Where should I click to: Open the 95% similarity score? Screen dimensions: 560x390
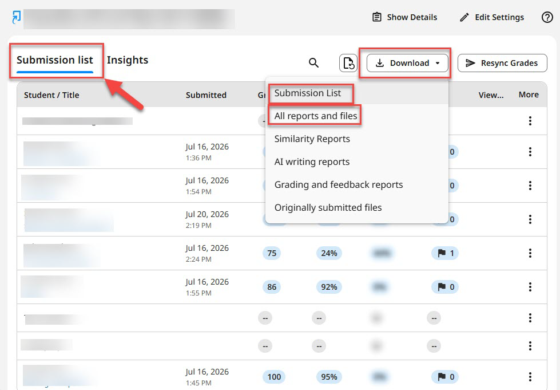329,377
